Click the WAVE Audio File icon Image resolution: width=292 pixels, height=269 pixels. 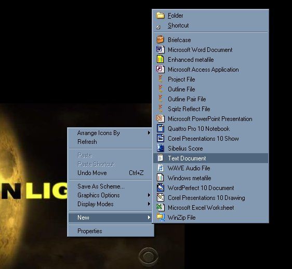(161, 168)
